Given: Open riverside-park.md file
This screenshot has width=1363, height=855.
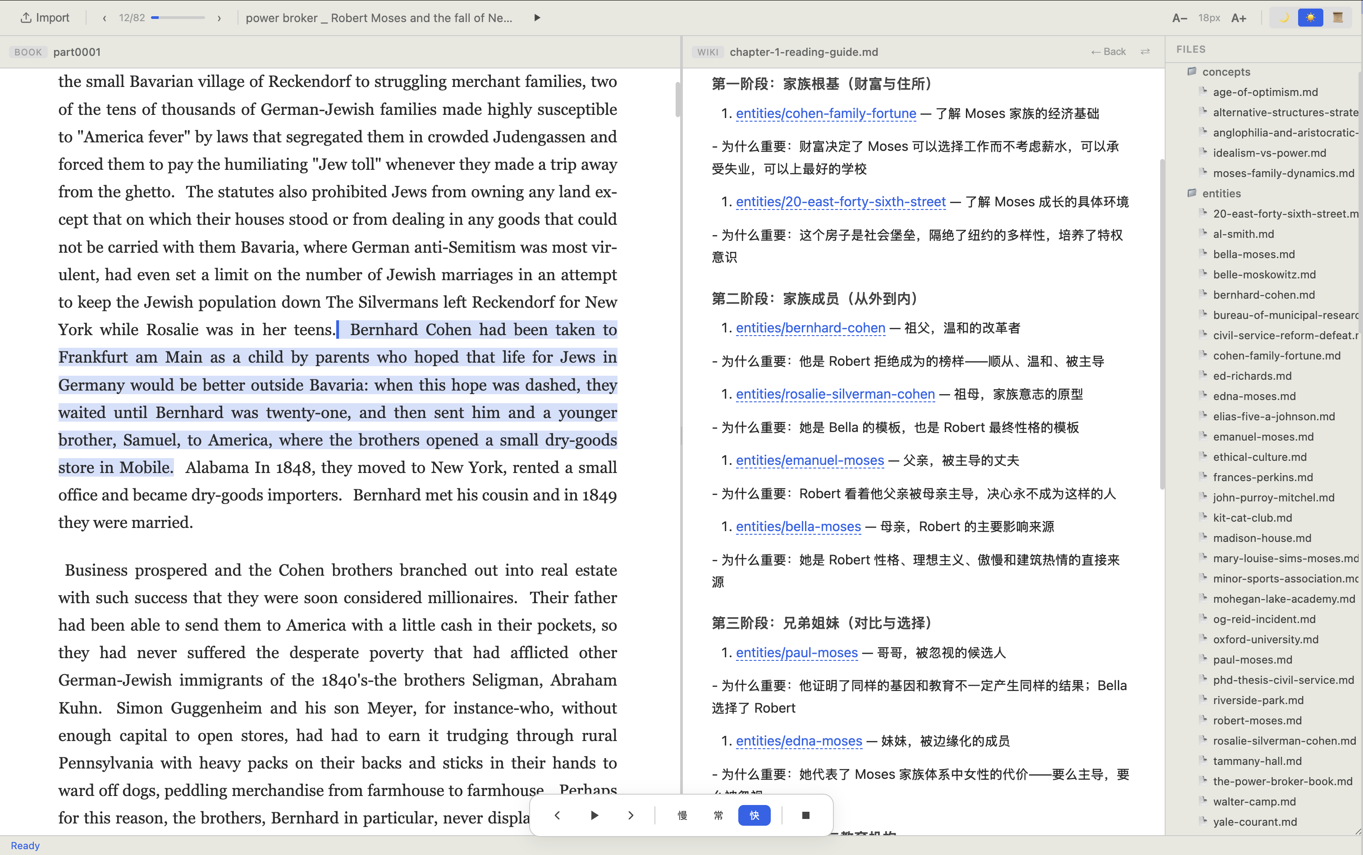Looking at the screenshot, I should tap(1258, 700).
